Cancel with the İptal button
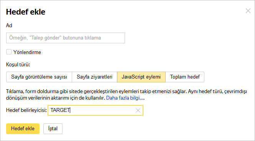 53,129
